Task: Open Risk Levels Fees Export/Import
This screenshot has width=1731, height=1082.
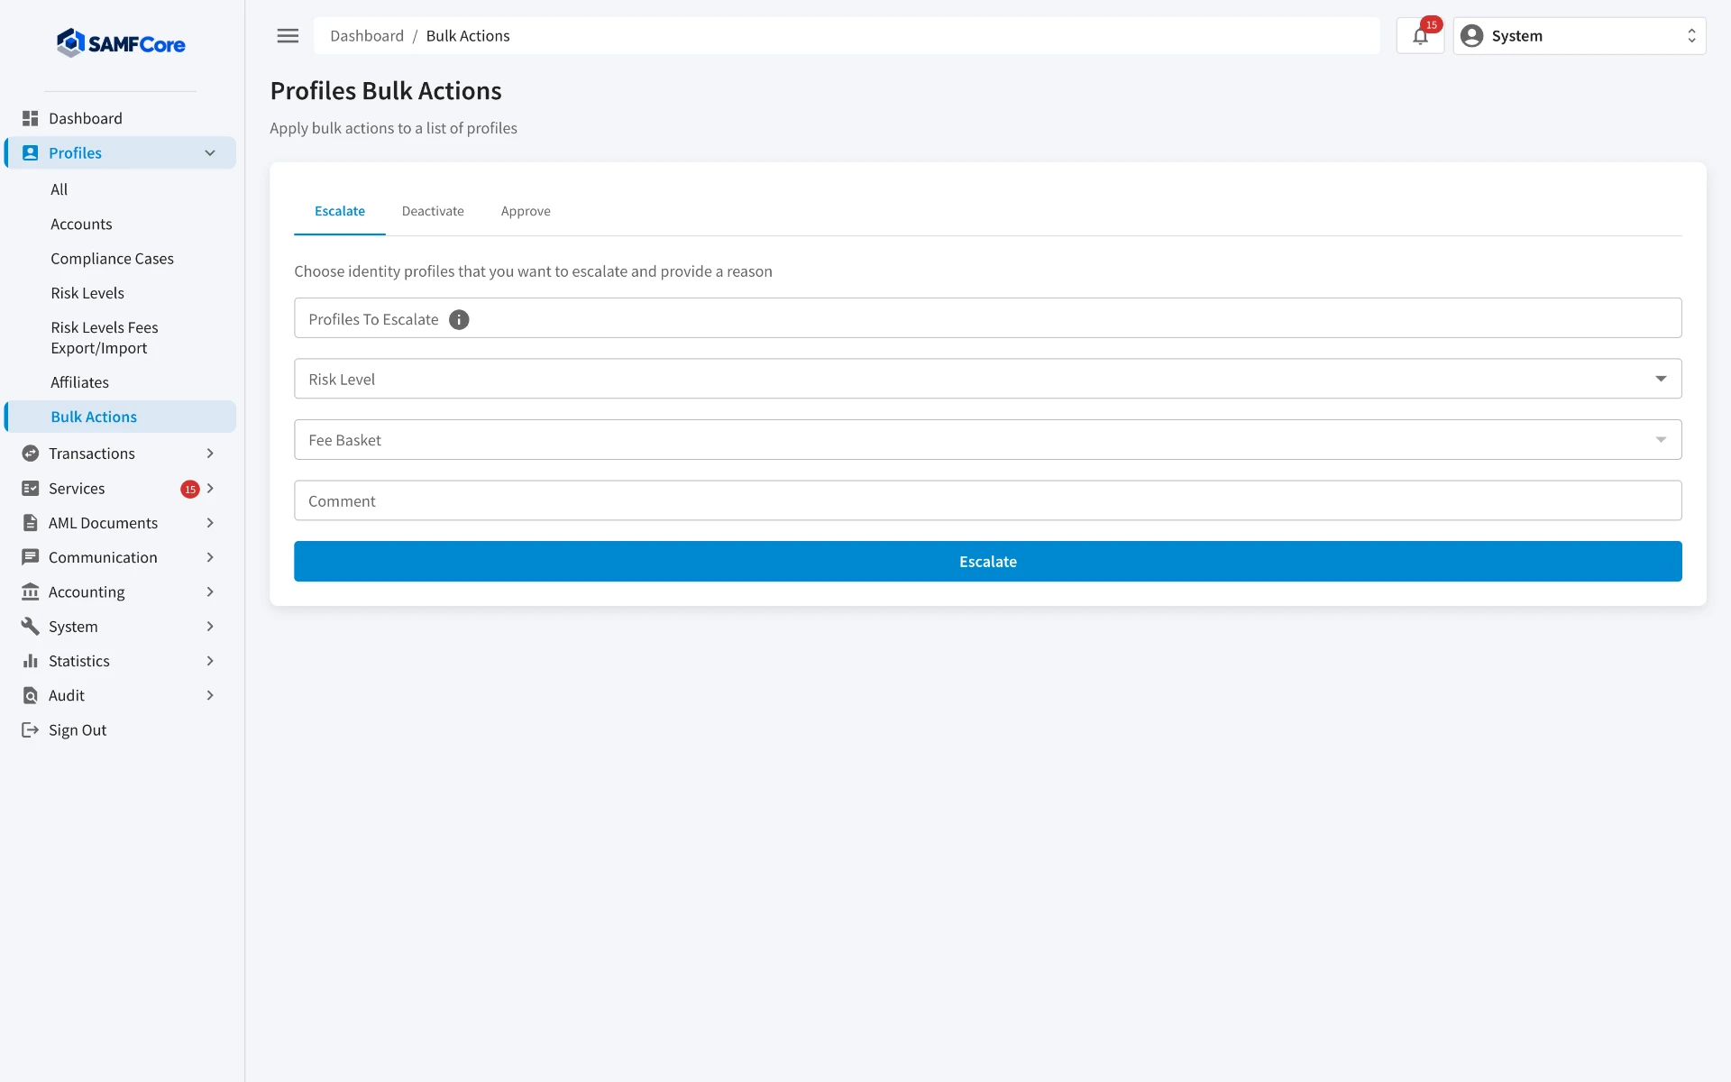Action: click(x=105, y=338)
